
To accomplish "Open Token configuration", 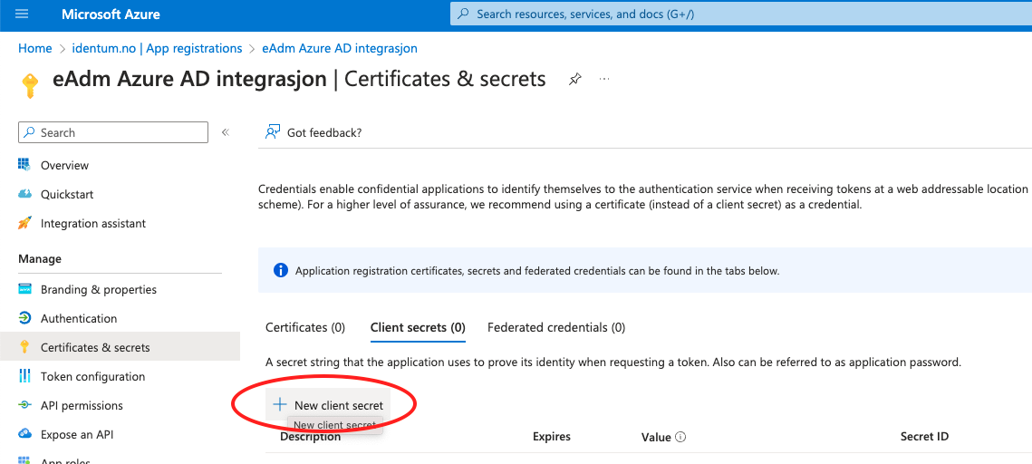I will 92,376.
